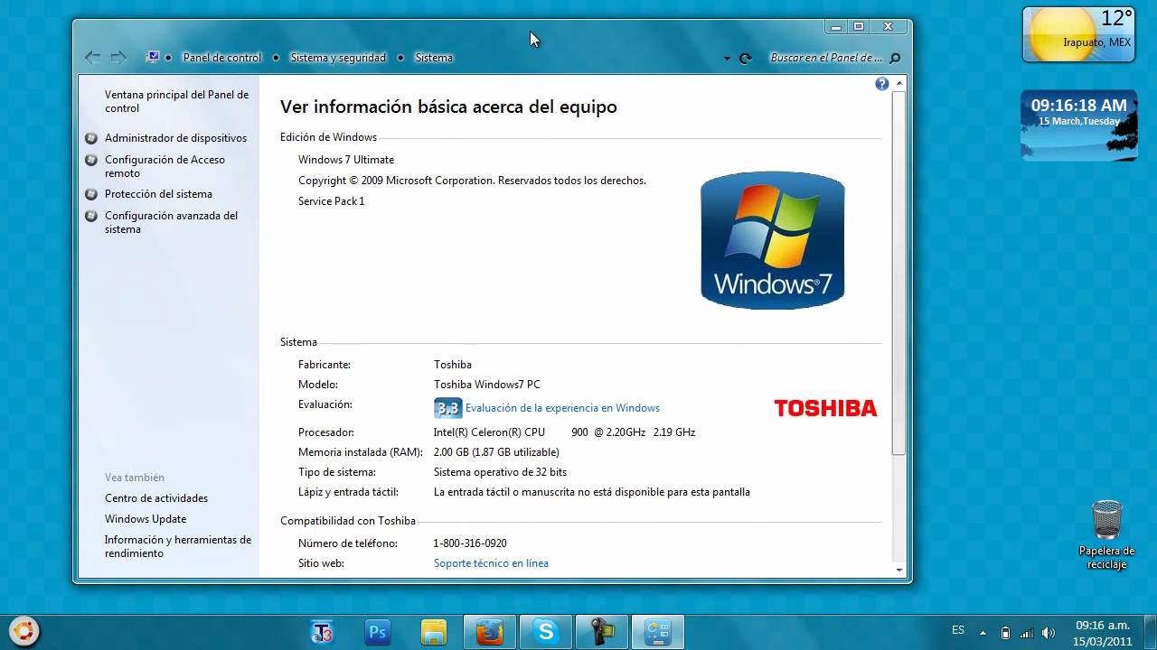Screen dimensions: 1157x650
Task: Click the vertical scrollbar thumb
Action: click(898, 272)
